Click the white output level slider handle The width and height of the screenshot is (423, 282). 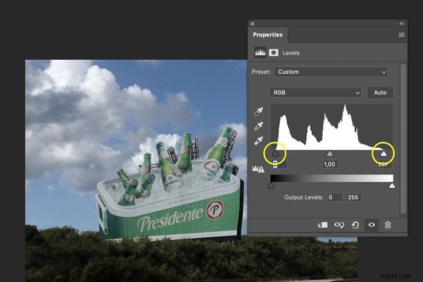[x=392, y=186]
